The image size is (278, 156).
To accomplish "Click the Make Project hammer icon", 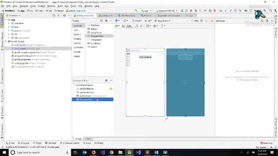I will point(136,10).
